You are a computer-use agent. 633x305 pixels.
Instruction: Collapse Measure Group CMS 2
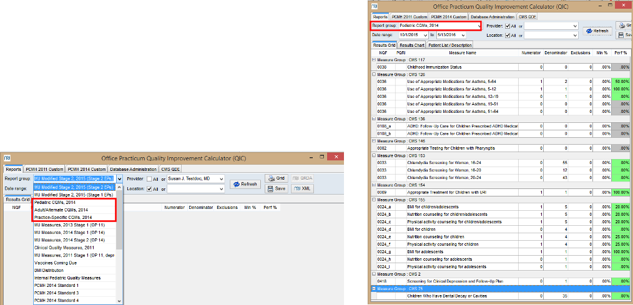(374, 274)
